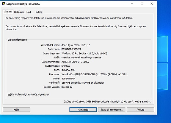171x123 pixels.
Task: Click the Windows 10 Pro 64 bitar value
Action: [x=84, y=53]
